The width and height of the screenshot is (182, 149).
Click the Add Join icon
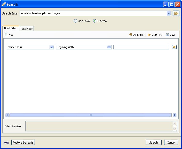pyautogui.click(x=131, y=35)
